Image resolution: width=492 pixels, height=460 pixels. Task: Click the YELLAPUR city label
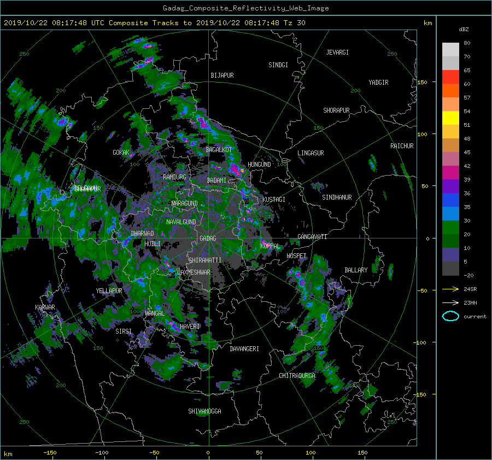point(109,291)
